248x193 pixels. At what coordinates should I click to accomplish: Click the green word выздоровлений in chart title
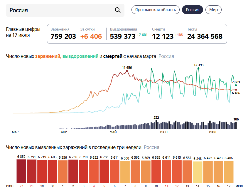(x=80, y=56)
